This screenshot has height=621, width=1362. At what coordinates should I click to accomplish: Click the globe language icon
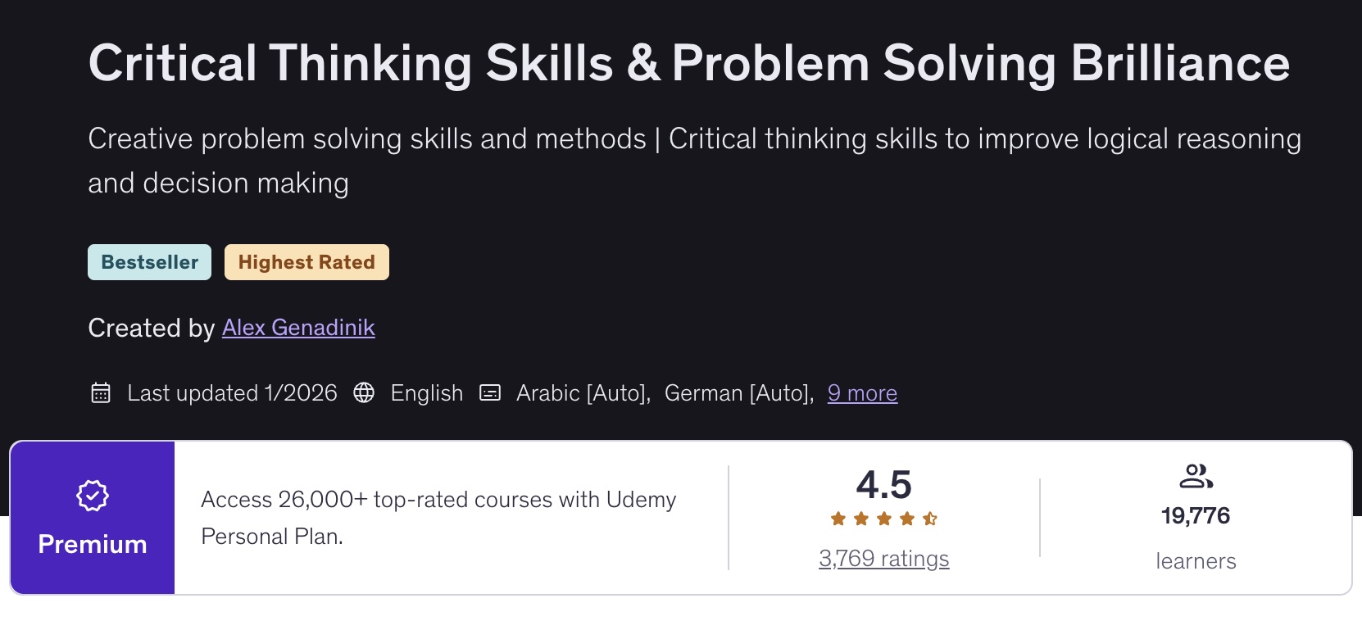point(364,393)
